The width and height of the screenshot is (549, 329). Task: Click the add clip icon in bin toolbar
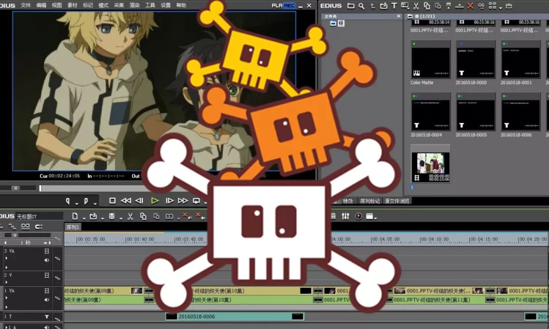coord(384,6)
